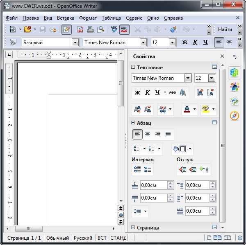Click the Print document icon
The height and width of the screenshot is (245, 246).
90,29
